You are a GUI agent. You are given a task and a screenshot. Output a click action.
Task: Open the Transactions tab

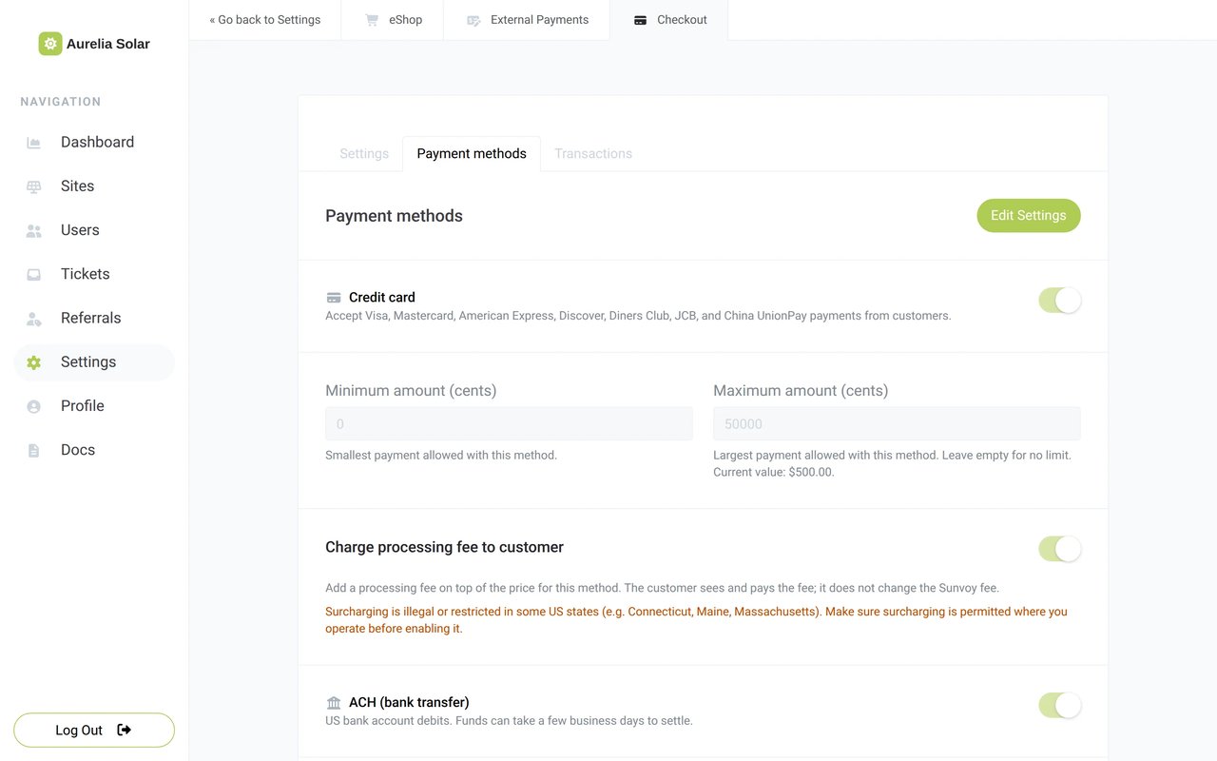pos(593,153)
